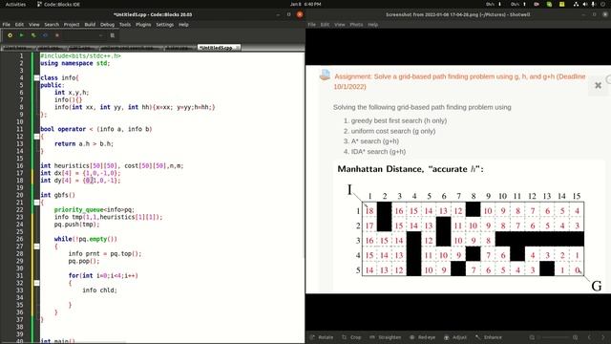Screen dimensions: 611x344
Task: Collapse the class info fold marker at line 4
Action: coord(36,78)
